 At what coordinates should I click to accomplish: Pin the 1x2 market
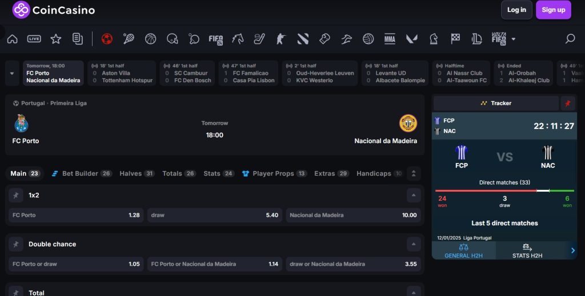pos(15,195)
